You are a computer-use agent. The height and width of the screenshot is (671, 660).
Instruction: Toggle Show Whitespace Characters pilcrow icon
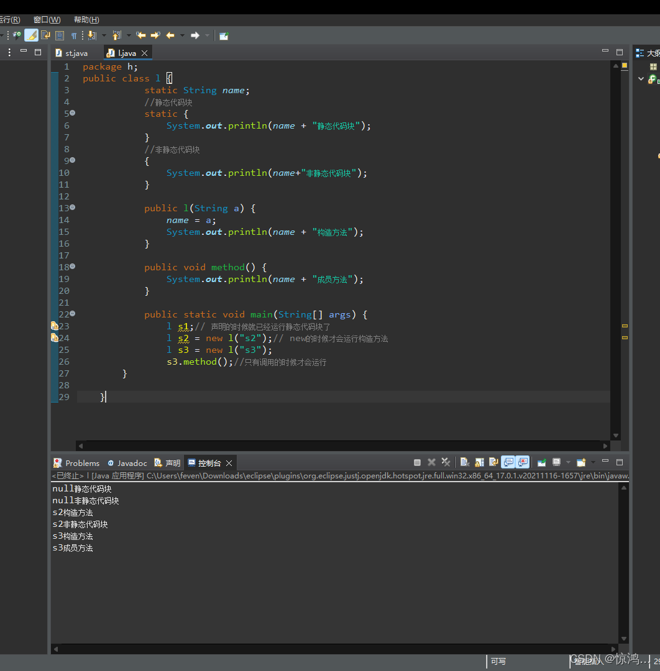[74, 35]
